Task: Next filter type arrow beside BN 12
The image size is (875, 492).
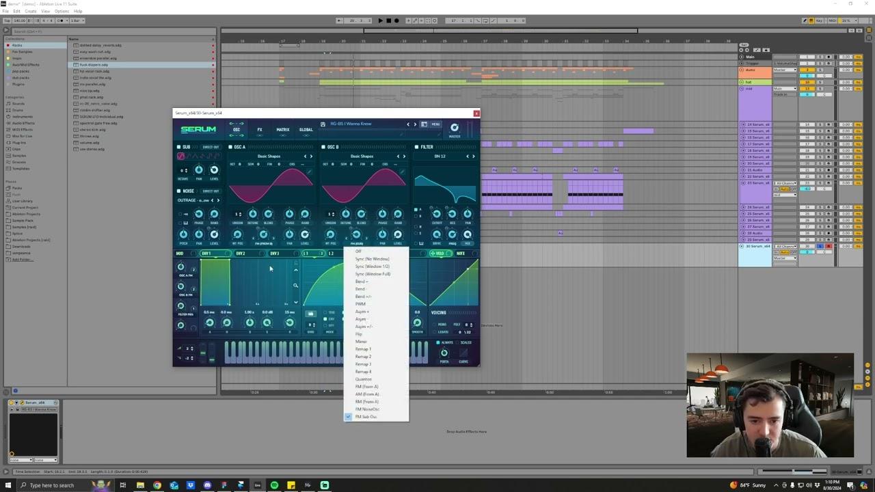Action: tap(473, 156)
